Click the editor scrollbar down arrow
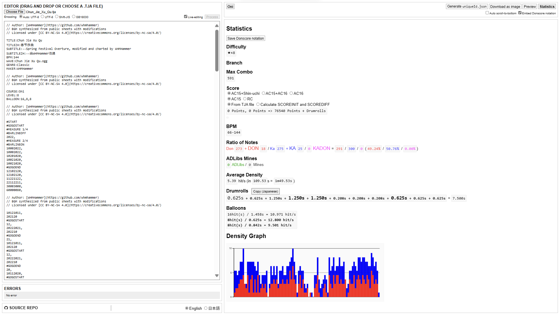560x315 pixels. click(x=217, y=276)
